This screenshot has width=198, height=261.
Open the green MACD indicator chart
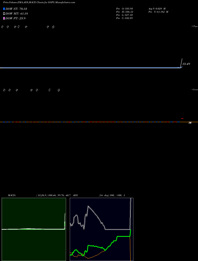tap(34, 229)
